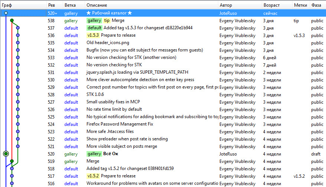Click the large green node of revision 520
326x187 pixels.
point(6,154)
